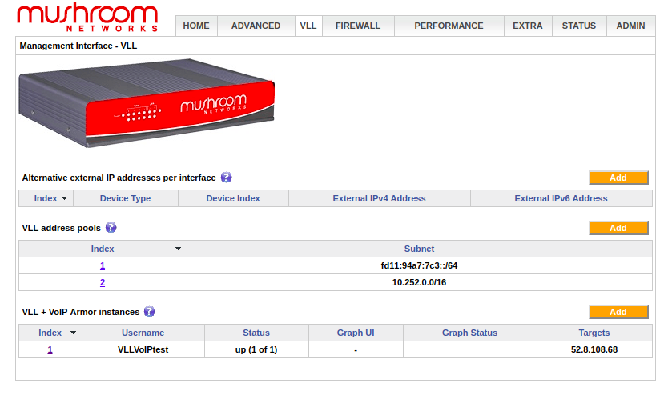This screenshot has height=395, width=672.
Task: Click the Mushroom Networks logo
Action: click(87, 17)
